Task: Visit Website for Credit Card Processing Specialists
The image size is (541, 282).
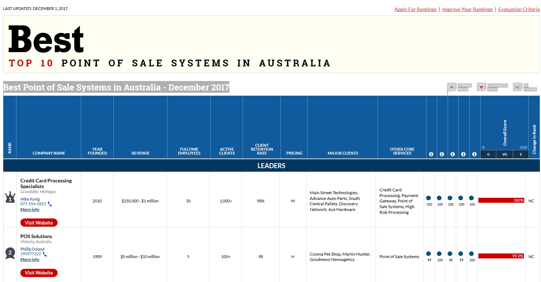Action: (39, 223)
